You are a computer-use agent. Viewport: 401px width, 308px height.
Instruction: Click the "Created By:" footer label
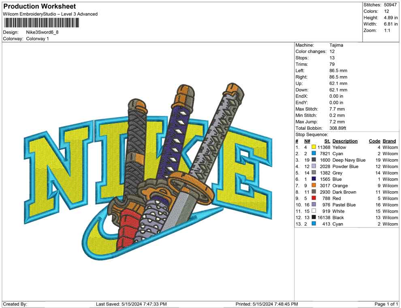click(x=15, y=304)
